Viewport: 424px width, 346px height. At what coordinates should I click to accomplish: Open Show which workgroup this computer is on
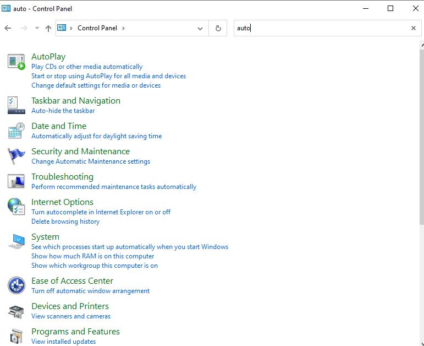pyautogui.click(x=95, y=266)
